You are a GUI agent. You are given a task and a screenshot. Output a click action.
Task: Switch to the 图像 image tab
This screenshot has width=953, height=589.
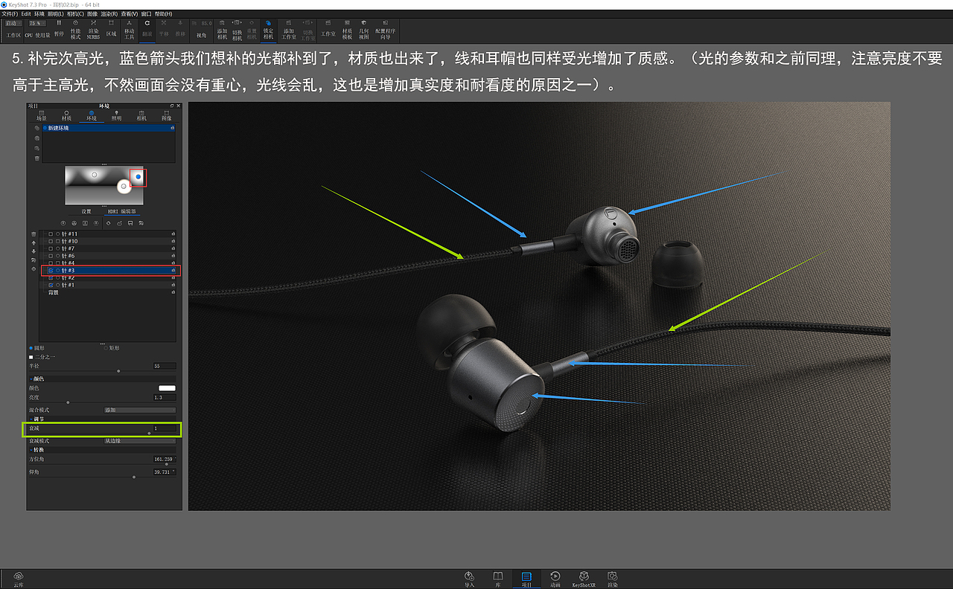pos(166,115)
